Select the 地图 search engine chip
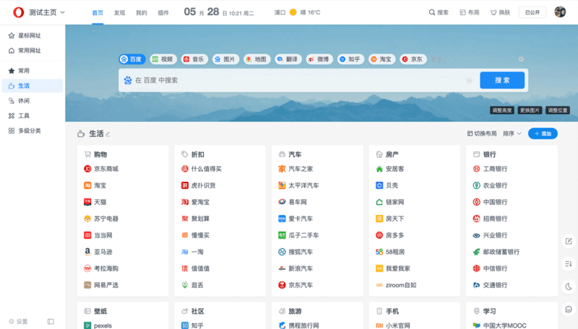Screen dimensions: 578x329 point(257,59)
